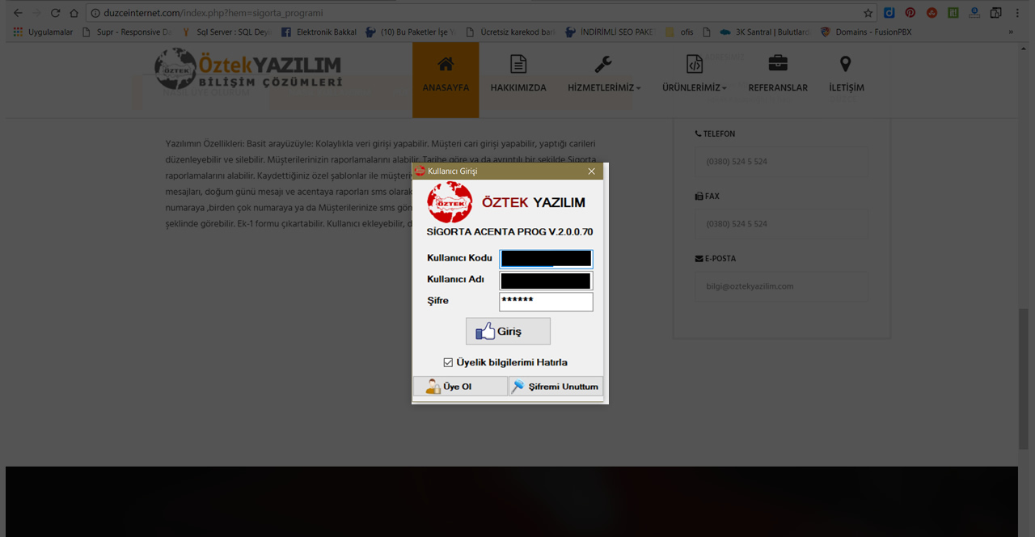1035x537 pixels.
Task: Click into the Şifre password field
Action: [546, 302]
